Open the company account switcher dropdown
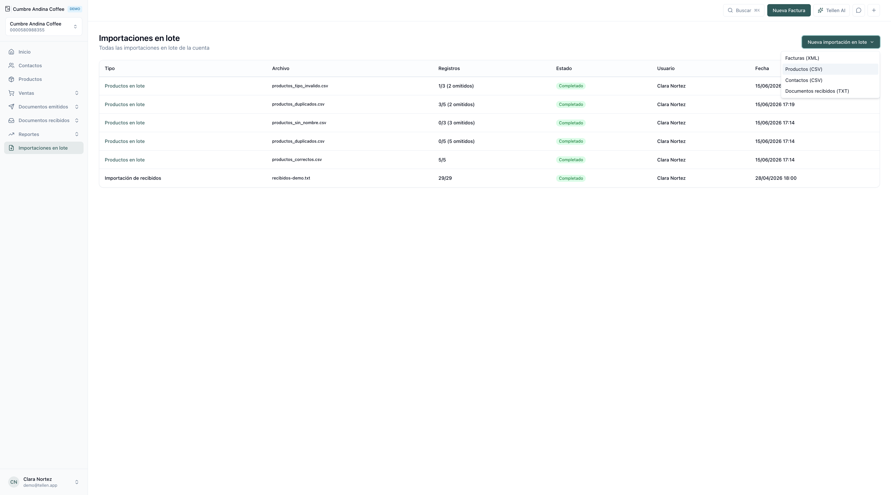891x495 pixels. (44, 27)
